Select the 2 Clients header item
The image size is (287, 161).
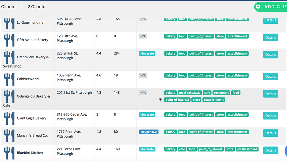pos(36,7)
